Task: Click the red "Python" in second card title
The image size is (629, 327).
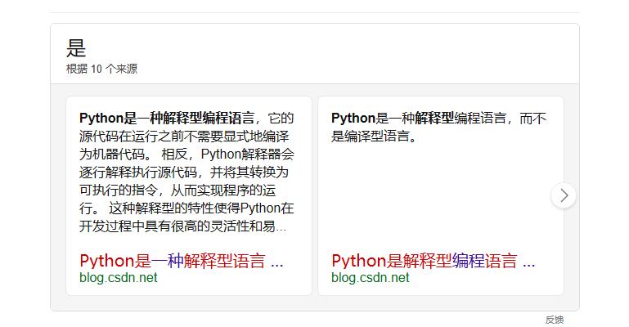Action: coord(358,261)
